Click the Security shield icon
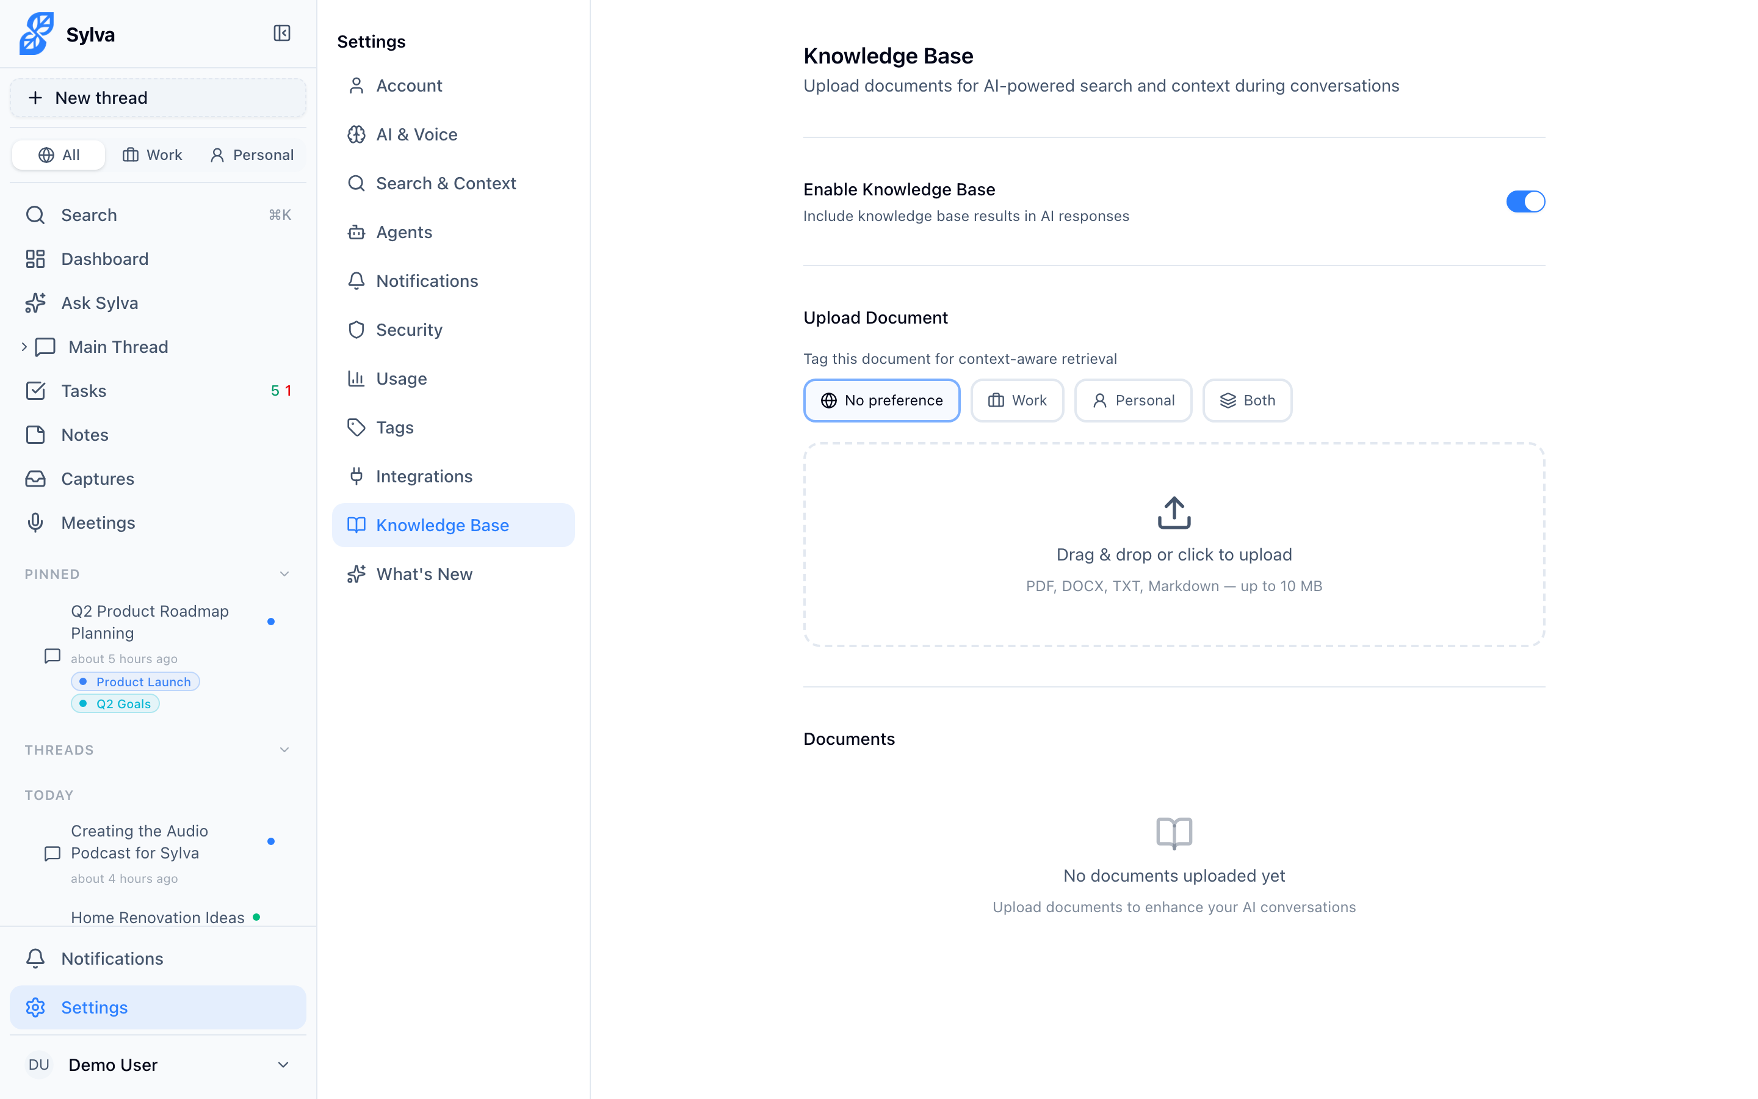 tap(356, 330)
